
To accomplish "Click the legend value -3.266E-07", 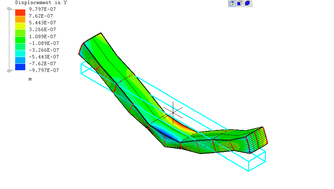I will coord(44,50).
